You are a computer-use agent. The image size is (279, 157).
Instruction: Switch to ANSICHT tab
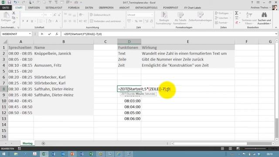pos(124,8)
